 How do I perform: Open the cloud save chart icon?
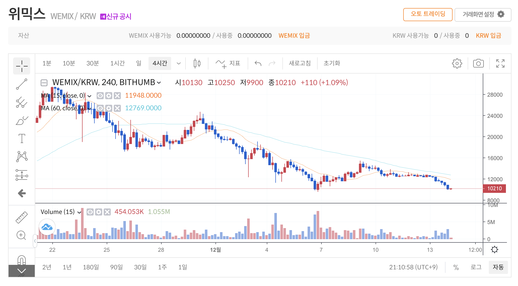[47, 227]
